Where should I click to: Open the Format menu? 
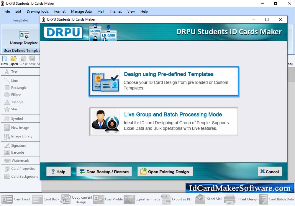(x=60, y=11)
